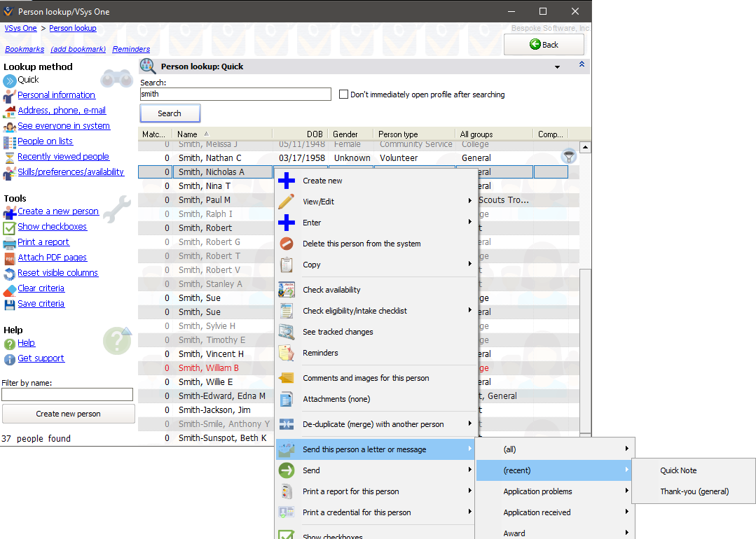The image size is (756, 539).
Task: Collapse the lookup panel with double chevron
Action: (581, 64)
